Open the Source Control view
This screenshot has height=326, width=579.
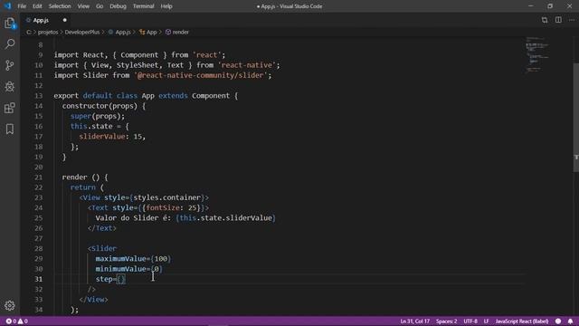pos(10,65)
